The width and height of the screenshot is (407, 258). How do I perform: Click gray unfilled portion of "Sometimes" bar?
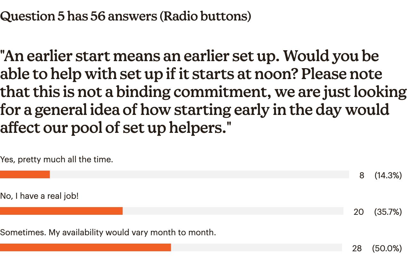pyautogui.click(x=256, y=247)
